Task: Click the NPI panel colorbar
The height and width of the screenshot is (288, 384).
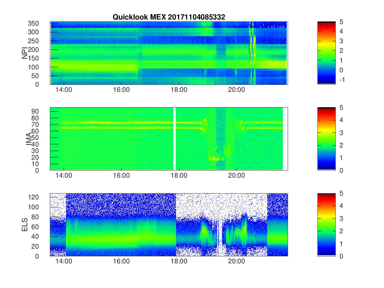Action: 326,53
